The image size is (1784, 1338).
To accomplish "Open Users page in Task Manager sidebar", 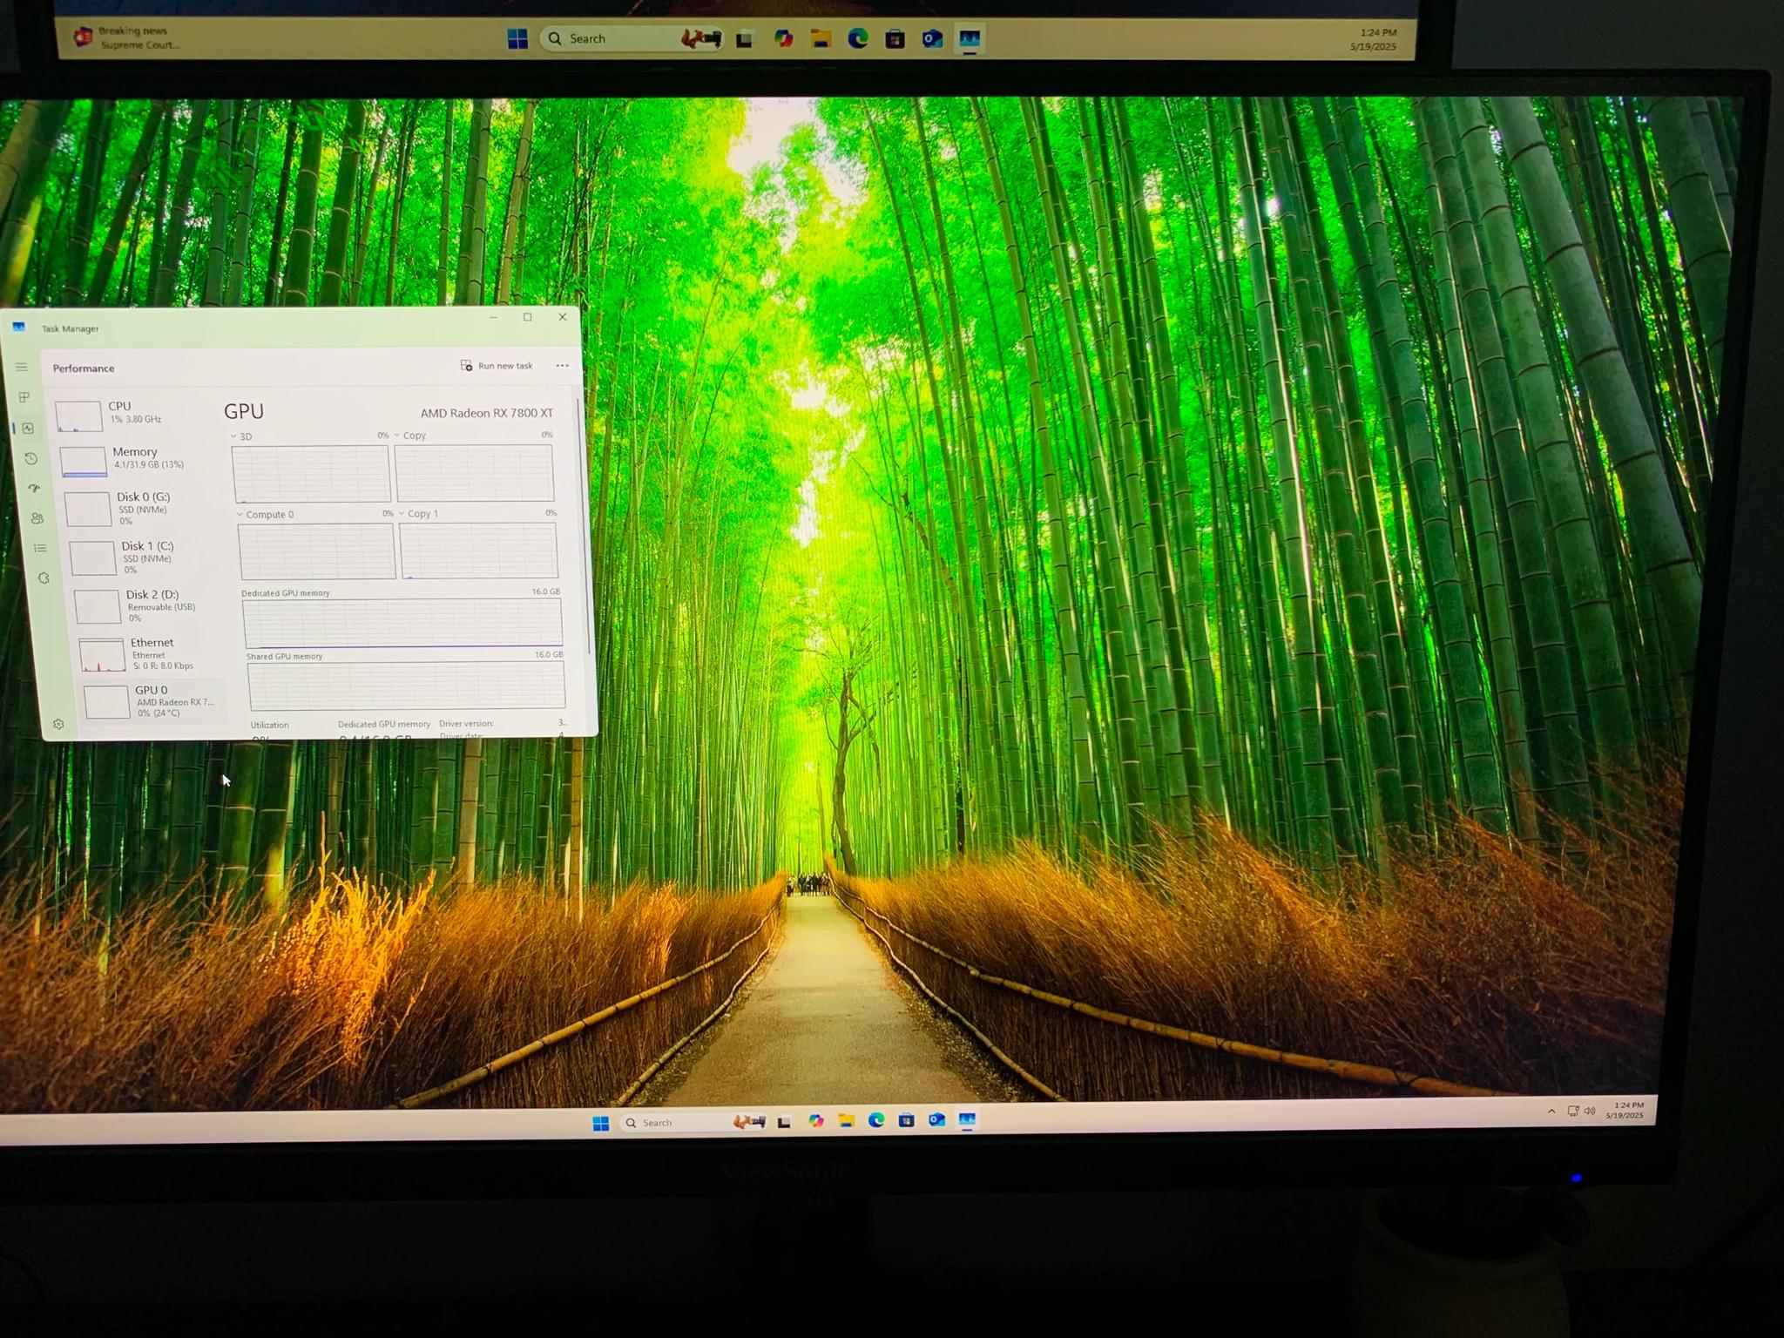I will [37, 518].
